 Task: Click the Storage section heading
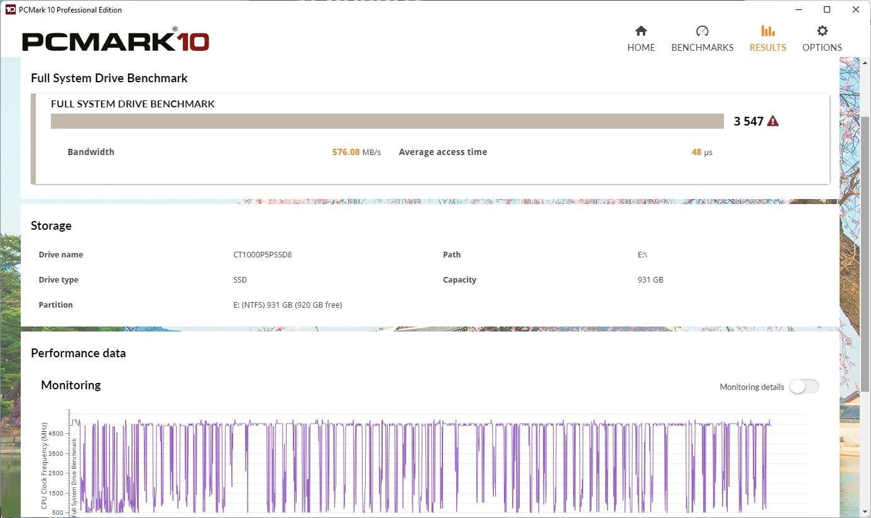pyautogui.click(x=51, y=225)
